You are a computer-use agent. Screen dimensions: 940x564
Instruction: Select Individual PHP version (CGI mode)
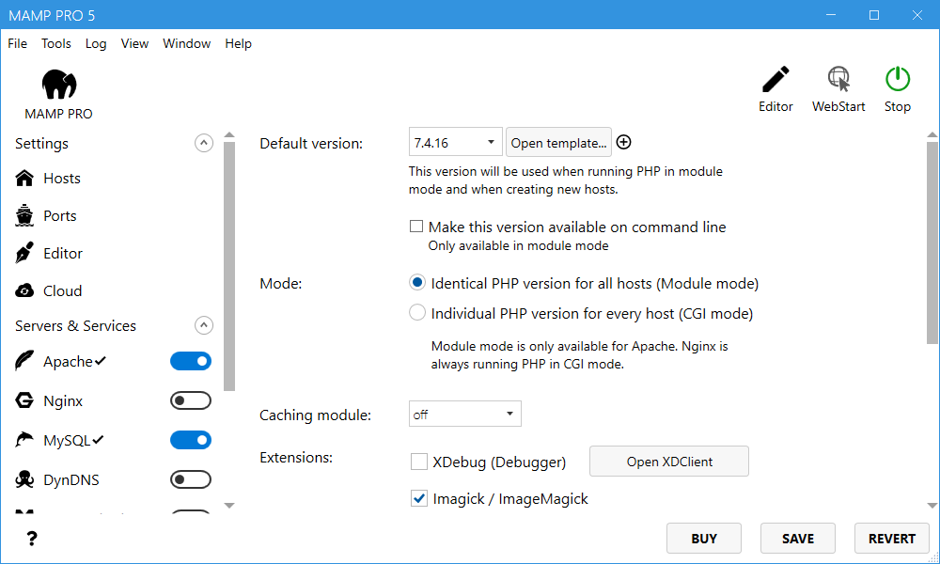pyautogui.click(x=417, y=313)
